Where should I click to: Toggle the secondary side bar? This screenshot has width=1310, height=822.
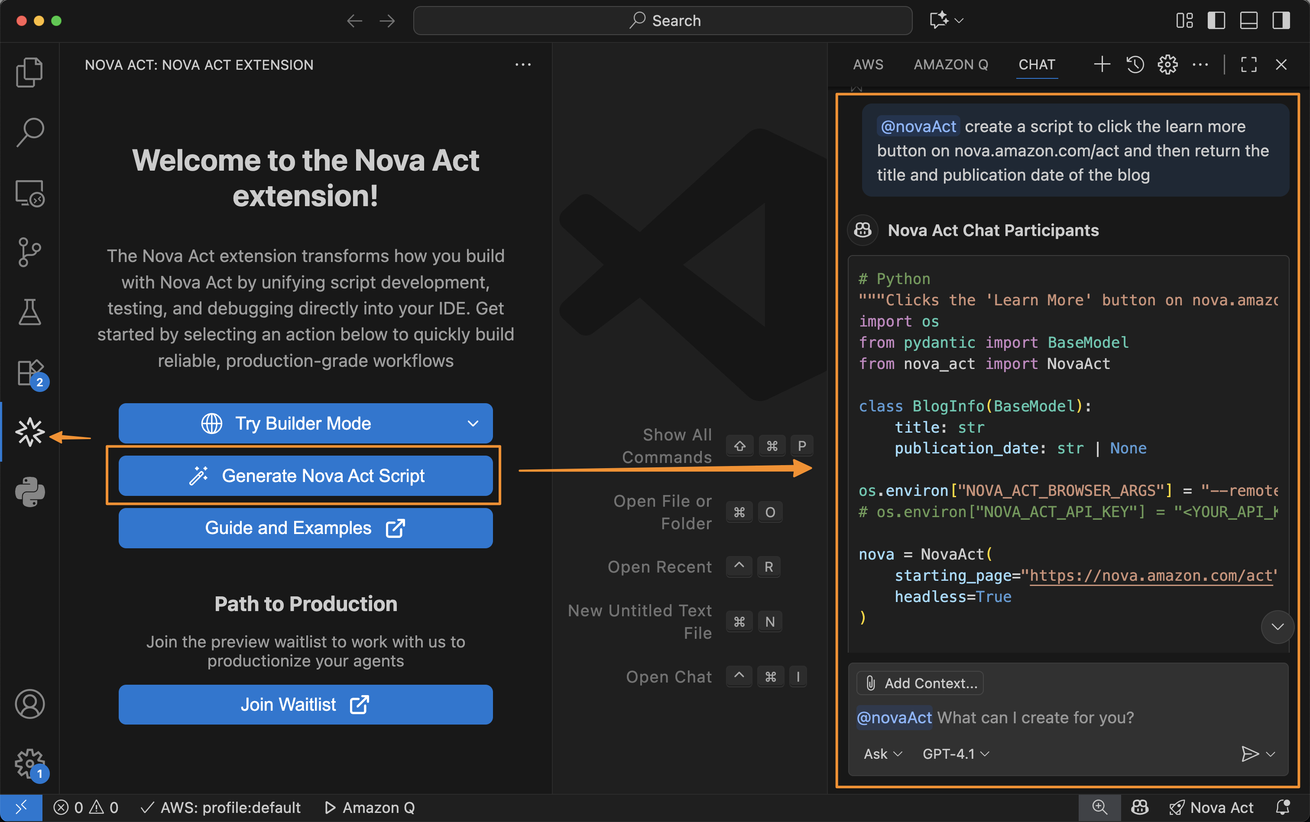1281,21
